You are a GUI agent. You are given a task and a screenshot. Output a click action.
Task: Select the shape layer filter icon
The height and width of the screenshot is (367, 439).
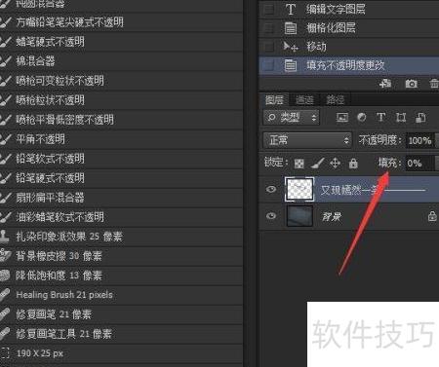(401, 118)
